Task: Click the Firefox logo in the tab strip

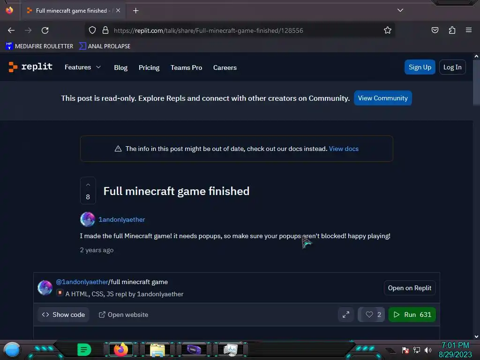Action: [9, 10]
